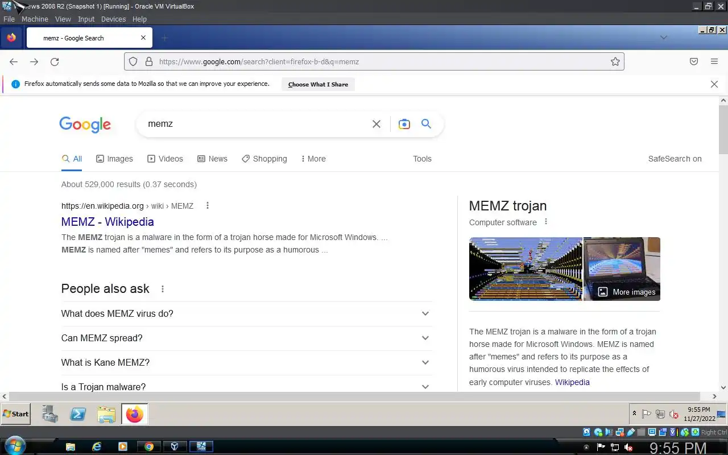Expand "What is Kane MEMZ?" question
Screen dimensions: 728x455
[247, 362]
